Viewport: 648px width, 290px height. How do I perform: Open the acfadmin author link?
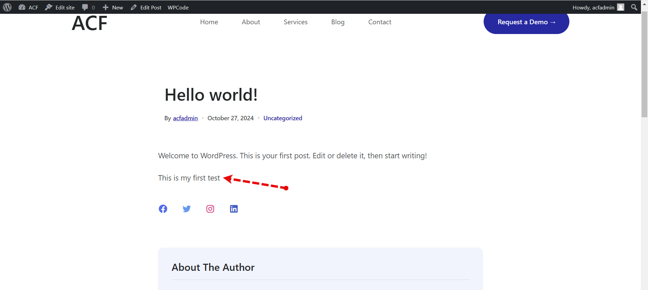(185, 118)
